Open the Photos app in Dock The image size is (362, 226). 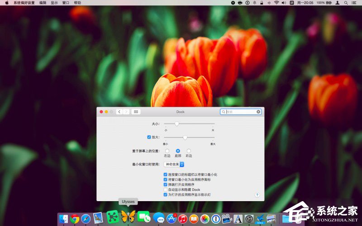(205, 219)
